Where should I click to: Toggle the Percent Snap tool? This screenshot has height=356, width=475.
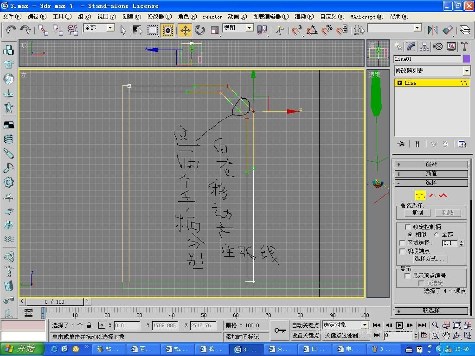(327, 30)
